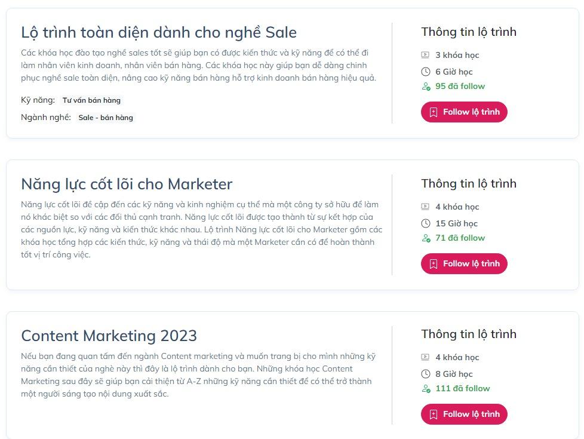Follow the Năng lực cốt lõi roadmap
The height and width of the screenshot is (439, 584).
click(464, 264)
